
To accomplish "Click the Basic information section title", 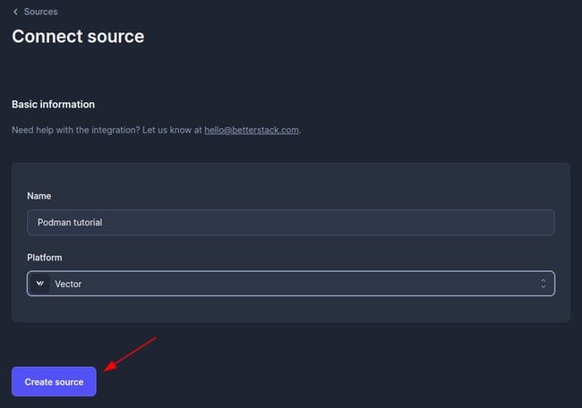I will pyautogui.click(x=53, y=105).
